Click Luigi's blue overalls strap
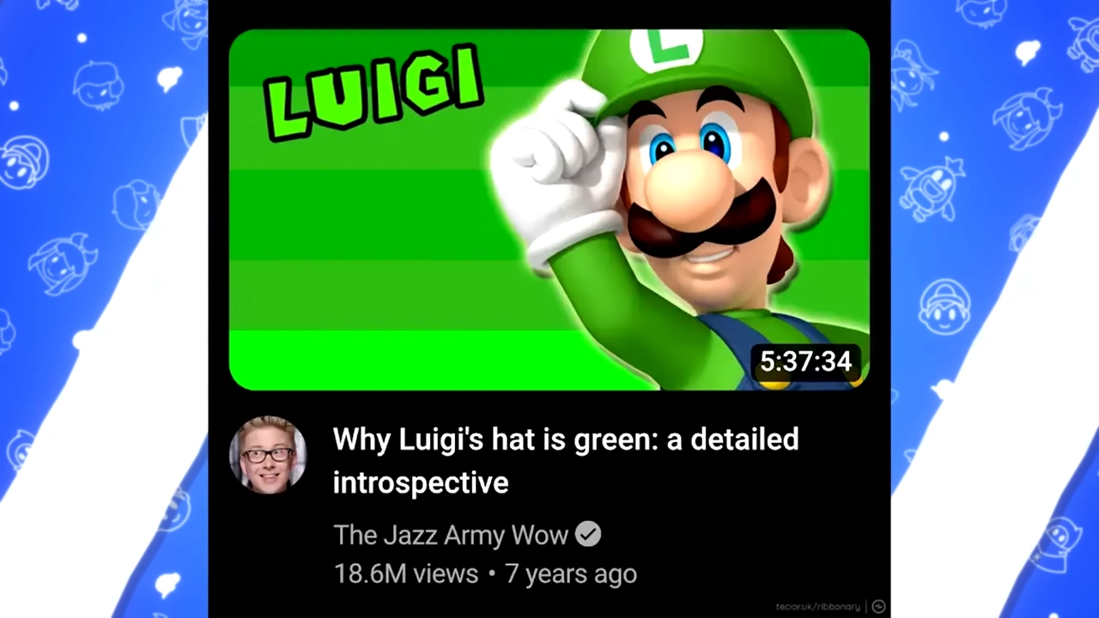 click(x=756, y=330)
